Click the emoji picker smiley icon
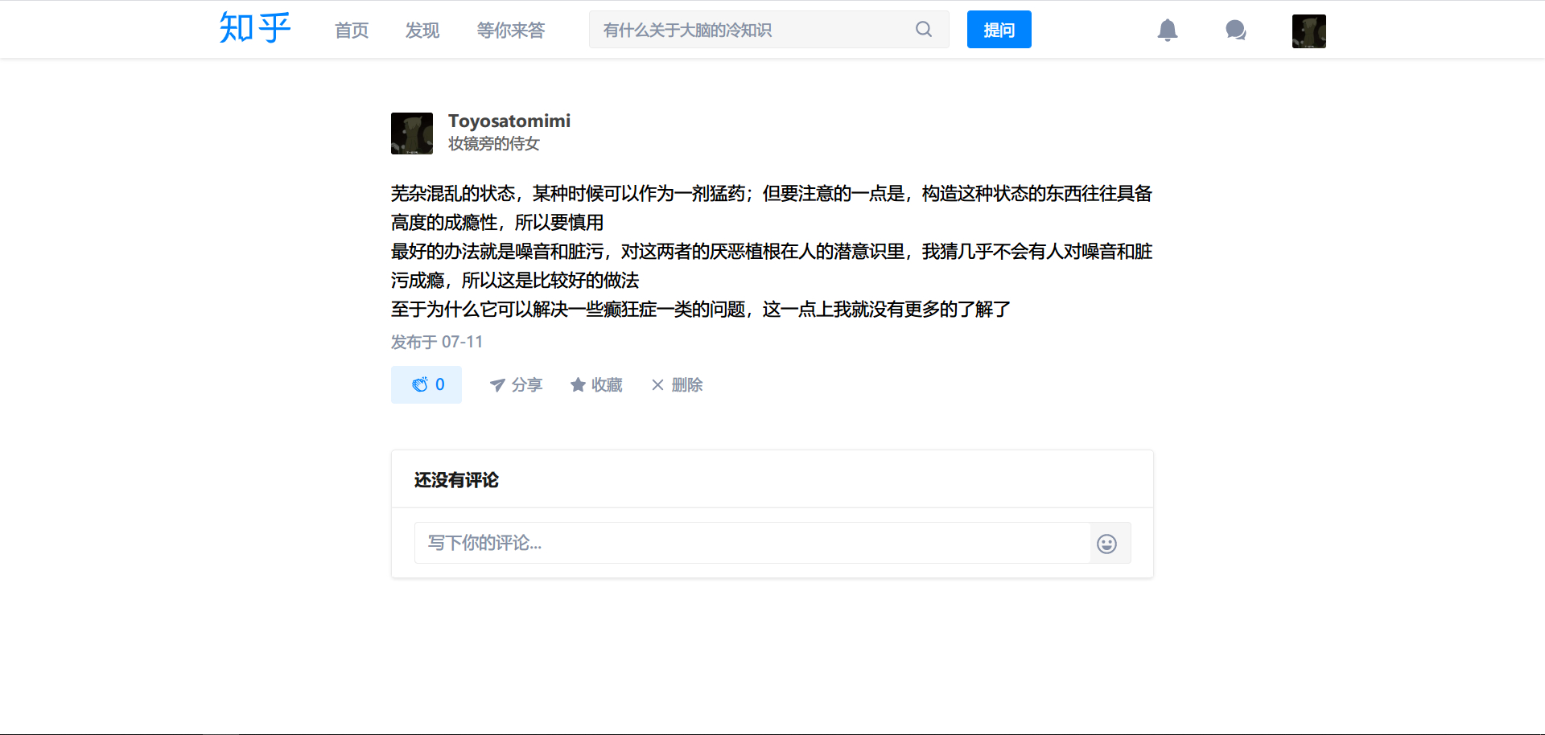Viewport: 1545px width, 735px height. point(1106,544)
